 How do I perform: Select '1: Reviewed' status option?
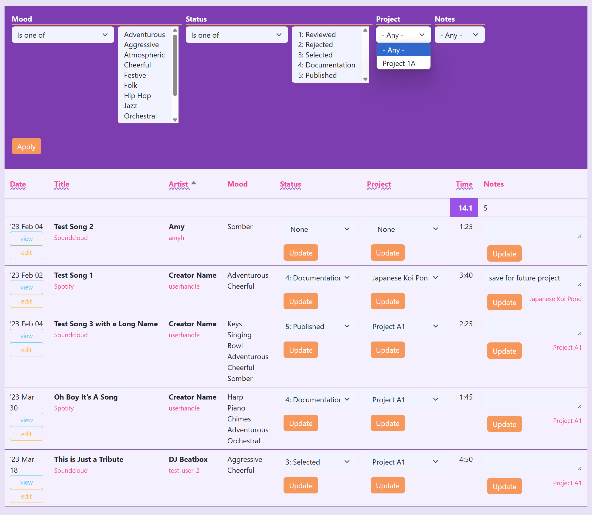317,35
